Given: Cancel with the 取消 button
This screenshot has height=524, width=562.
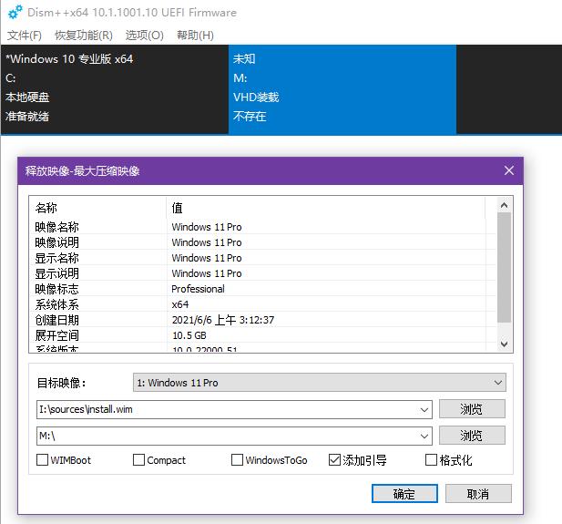Looking at the screenshot, I should pos(478,494).
